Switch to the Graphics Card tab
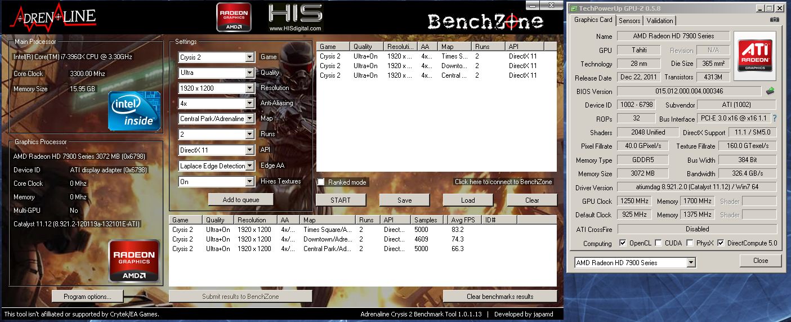 pyautogui.click(x=593, y=20)
